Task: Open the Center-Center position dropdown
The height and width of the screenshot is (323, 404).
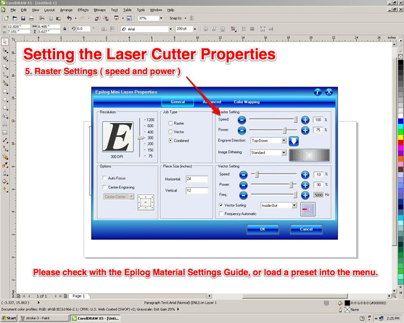Action: point(131,197)
